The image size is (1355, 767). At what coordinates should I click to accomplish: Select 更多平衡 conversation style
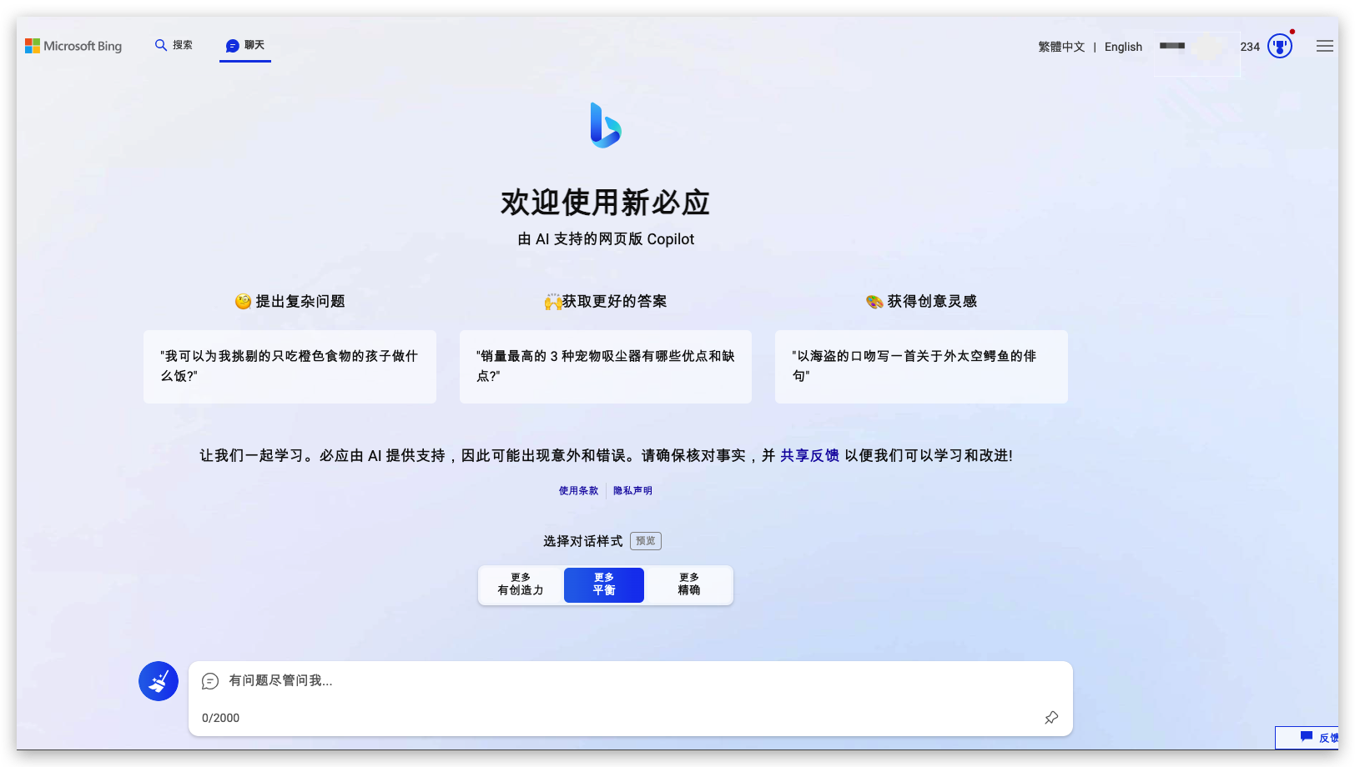click(604, 584)
